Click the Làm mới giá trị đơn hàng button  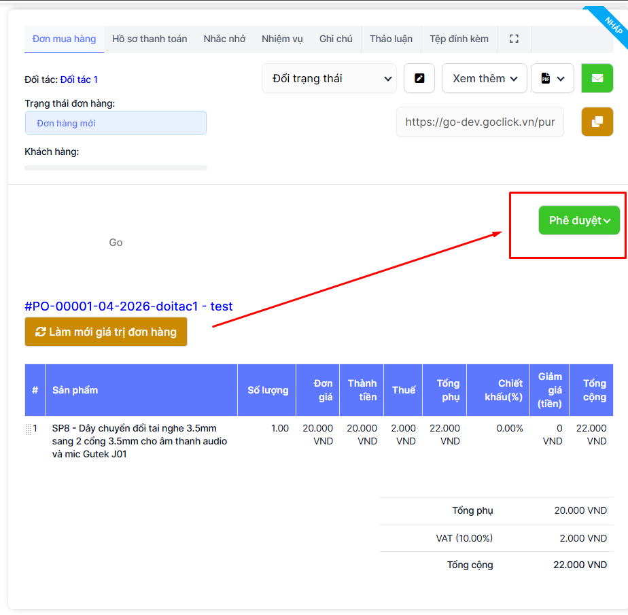point(106,332)
